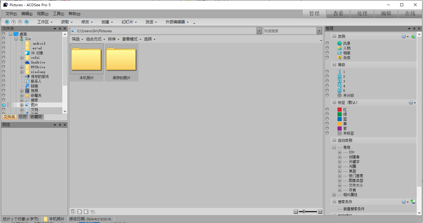Rotate left using bottom toolbar icon
This screenshot has width=423, height=223.
80,211
